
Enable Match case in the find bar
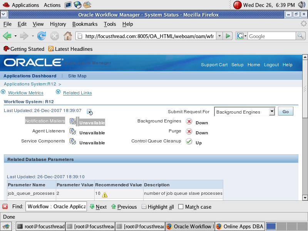tap(180, 207)
